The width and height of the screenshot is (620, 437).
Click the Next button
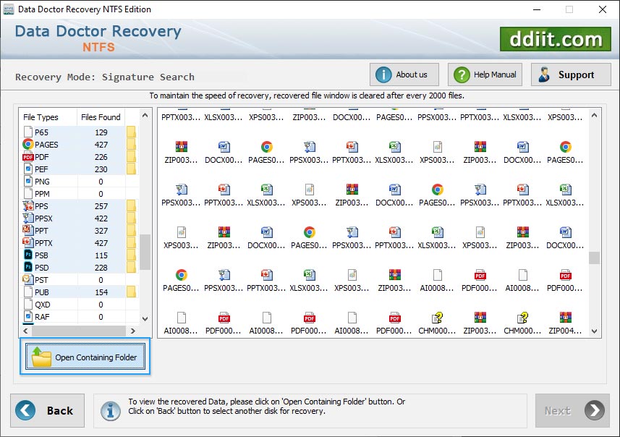point(572,410)
